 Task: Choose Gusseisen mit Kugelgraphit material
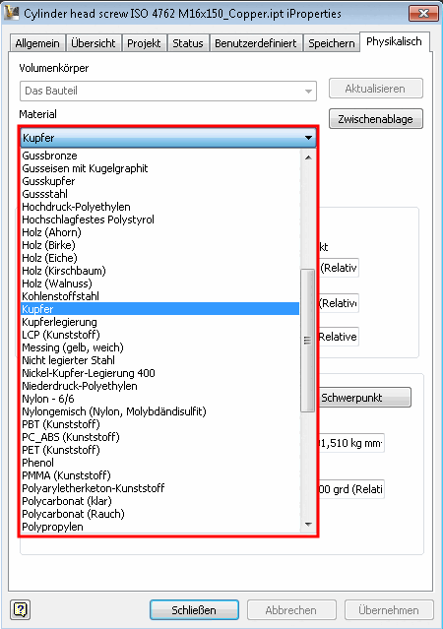click(x=160, y=168)
